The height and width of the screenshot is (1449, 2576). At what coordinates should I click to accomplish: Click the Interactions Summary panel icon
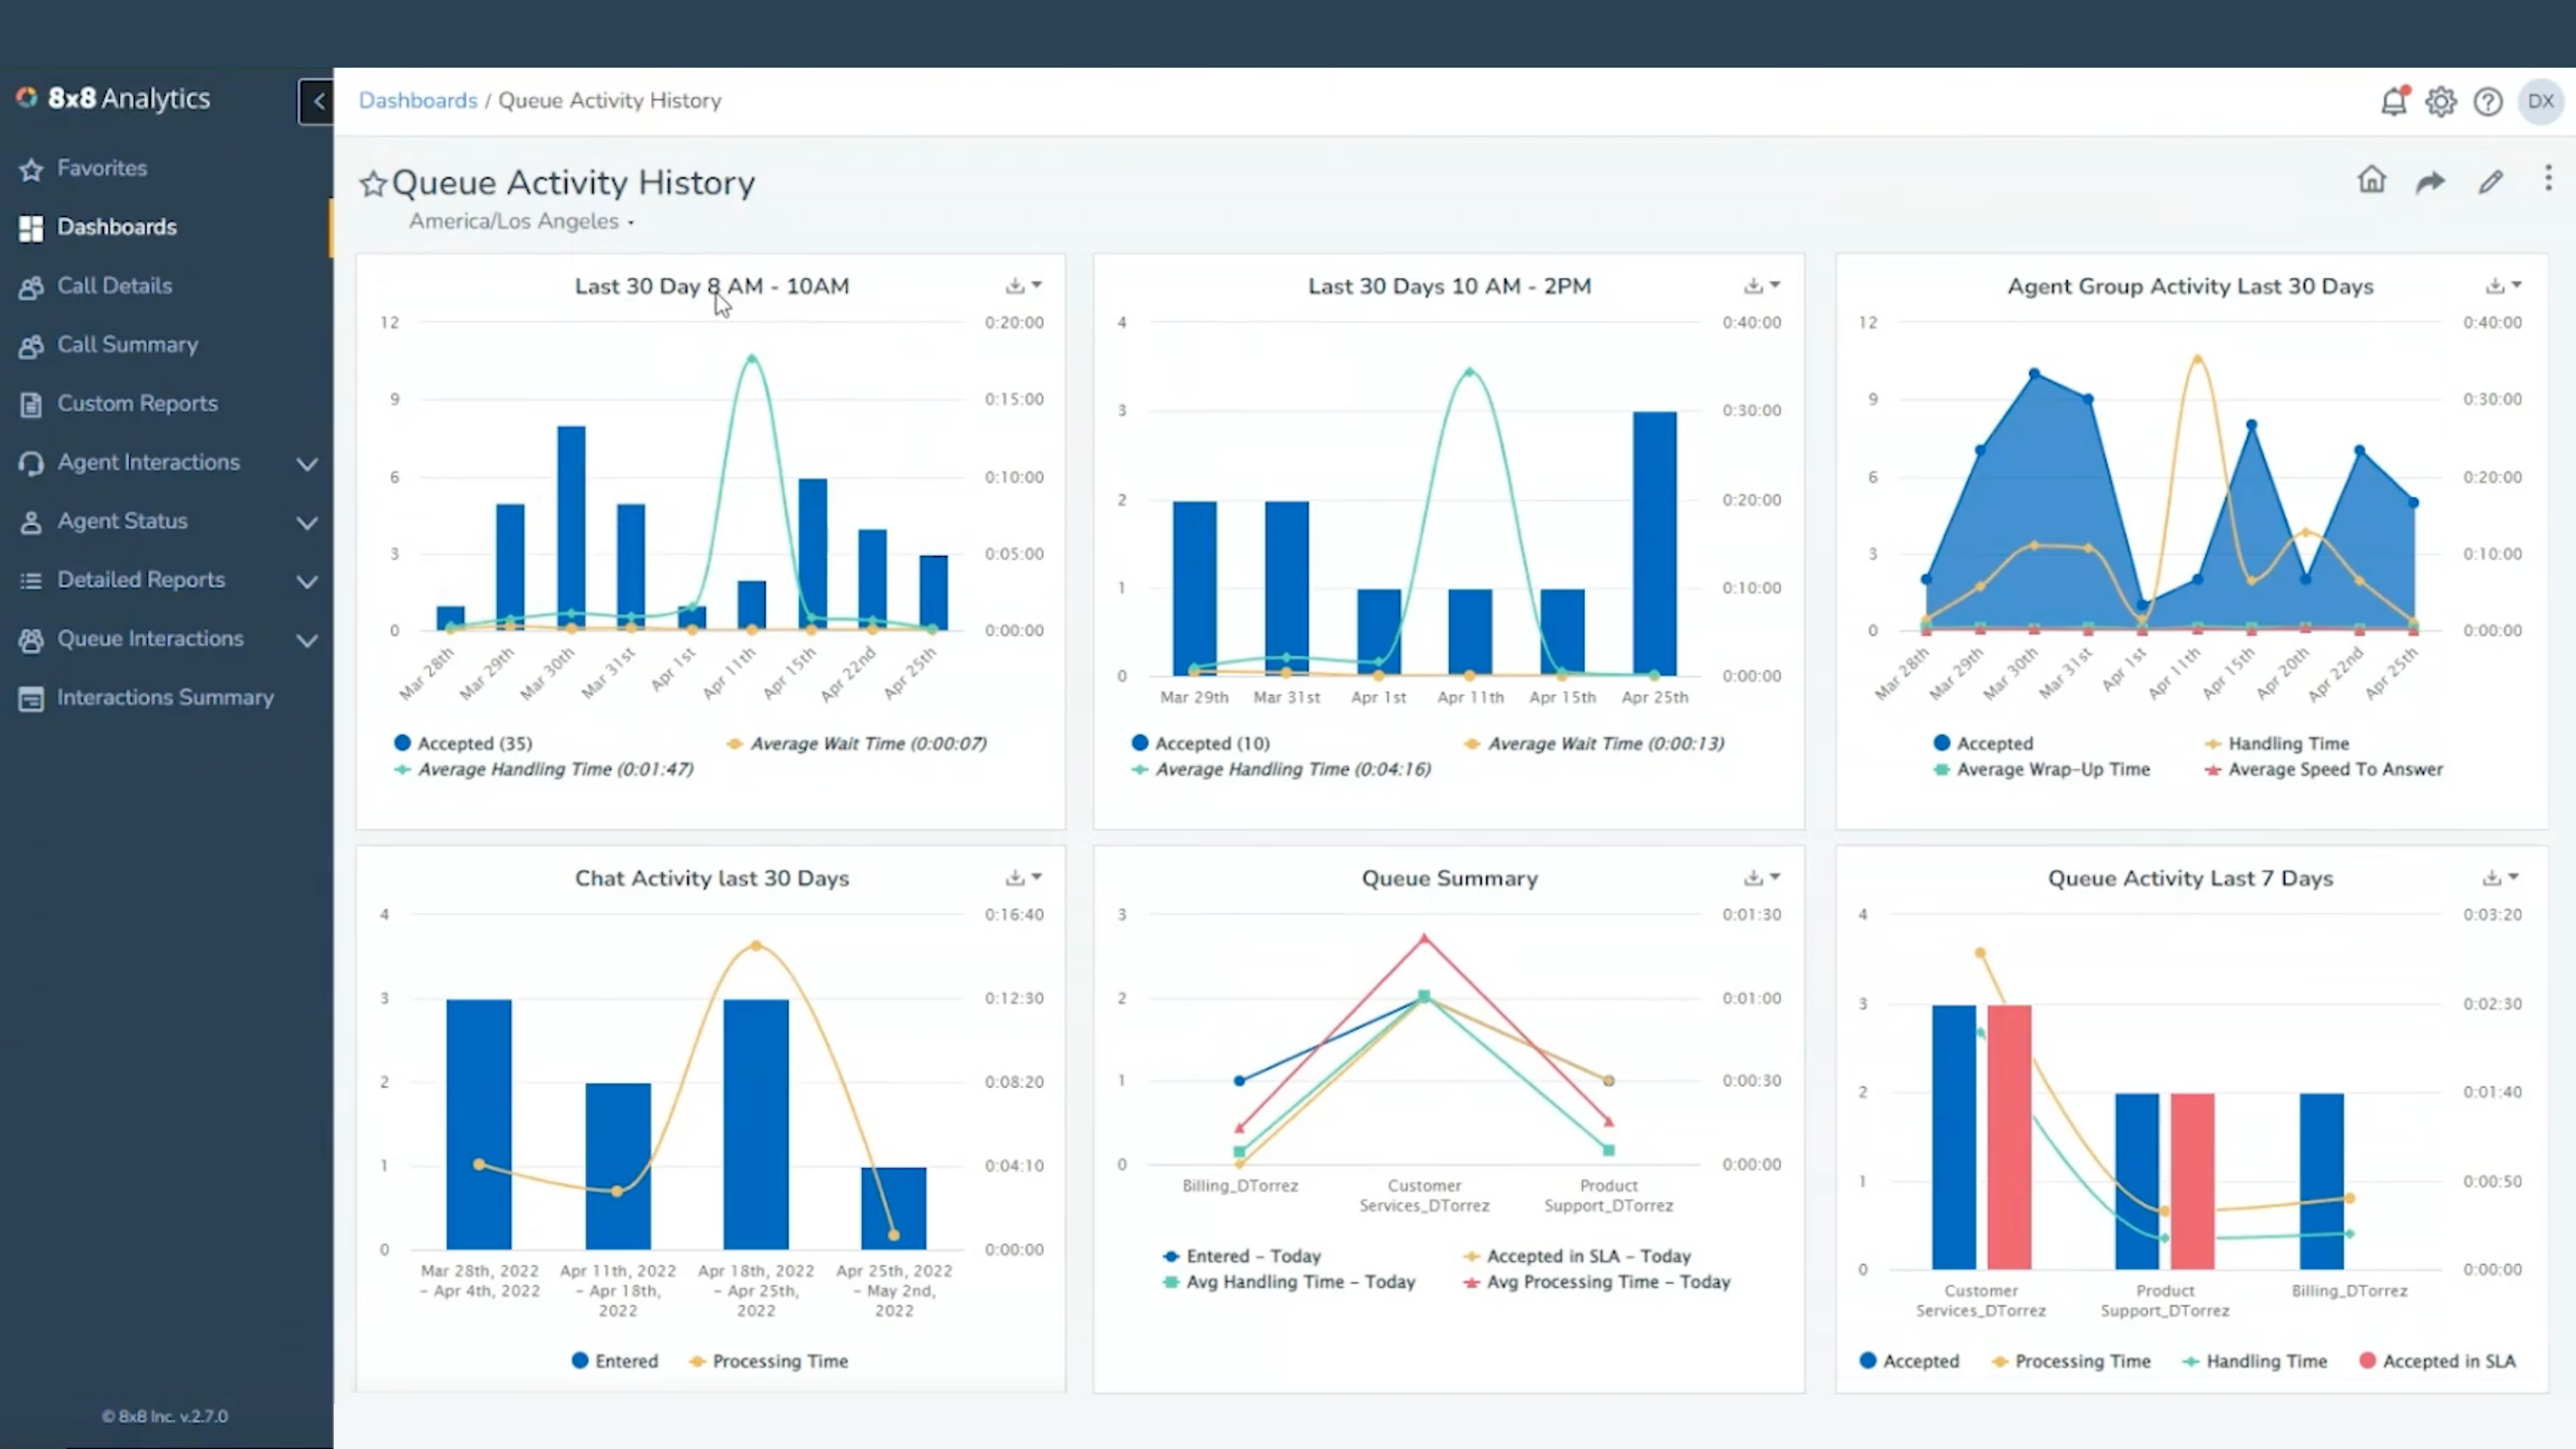pyautogui.click(x=31, y=699)
